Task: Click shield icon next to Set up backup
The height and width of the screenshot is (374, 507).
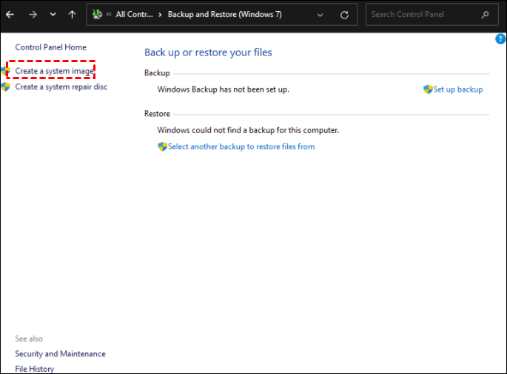Action: 428,89
